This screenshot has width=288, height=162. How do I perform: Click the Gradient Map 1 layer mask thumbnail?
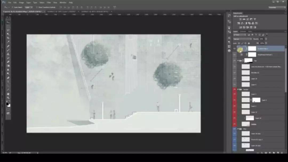click(x=252, y=48)
